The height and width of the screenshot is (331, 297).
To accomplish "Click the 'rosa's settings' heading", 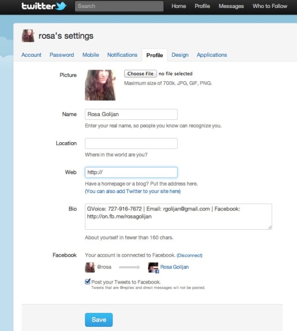I will coord(66,36).
